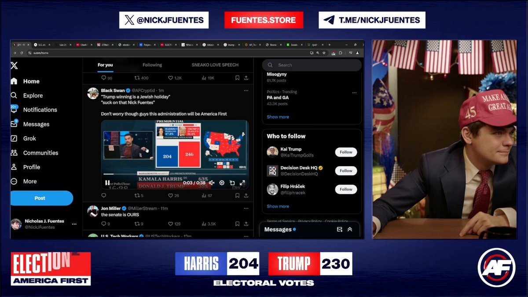Open the Black Swan video thumbnail
This screenshot has height=297, width=528.
click(x=175, y=154)
